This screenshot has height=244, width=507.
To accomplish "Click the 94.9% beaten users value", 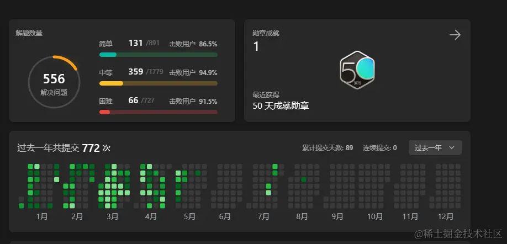I will 208,73.
